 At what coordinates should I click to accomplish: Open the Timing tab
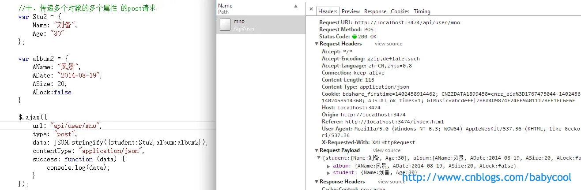(422, 11)
